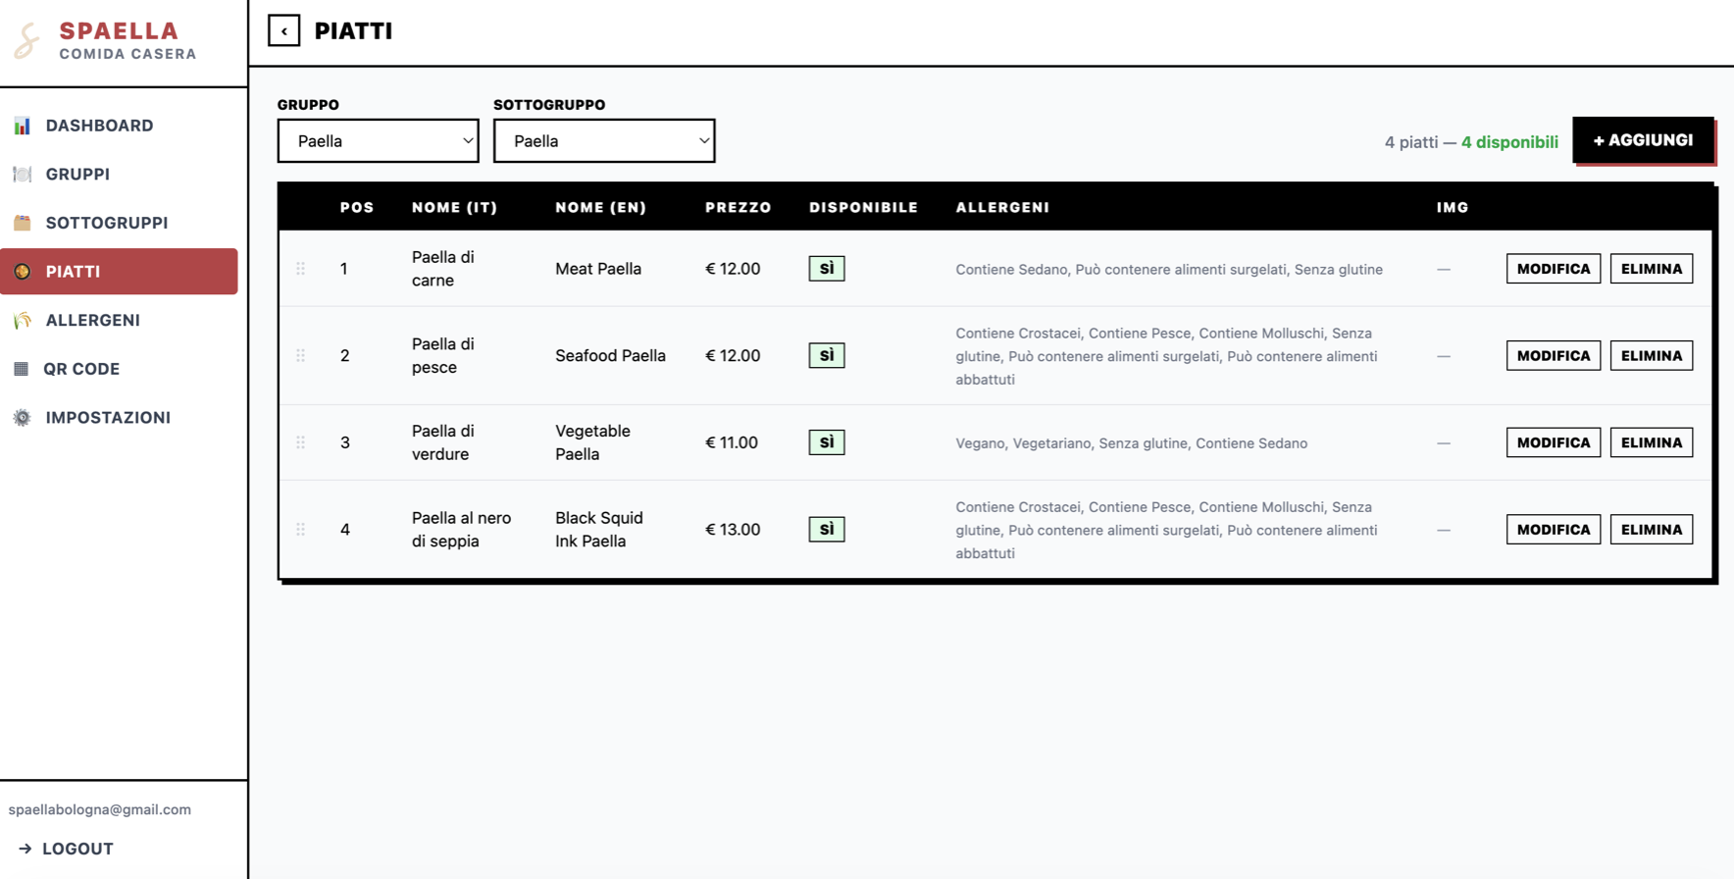
Task: Click the QR Code grid icon
Action: coord(21,369)
